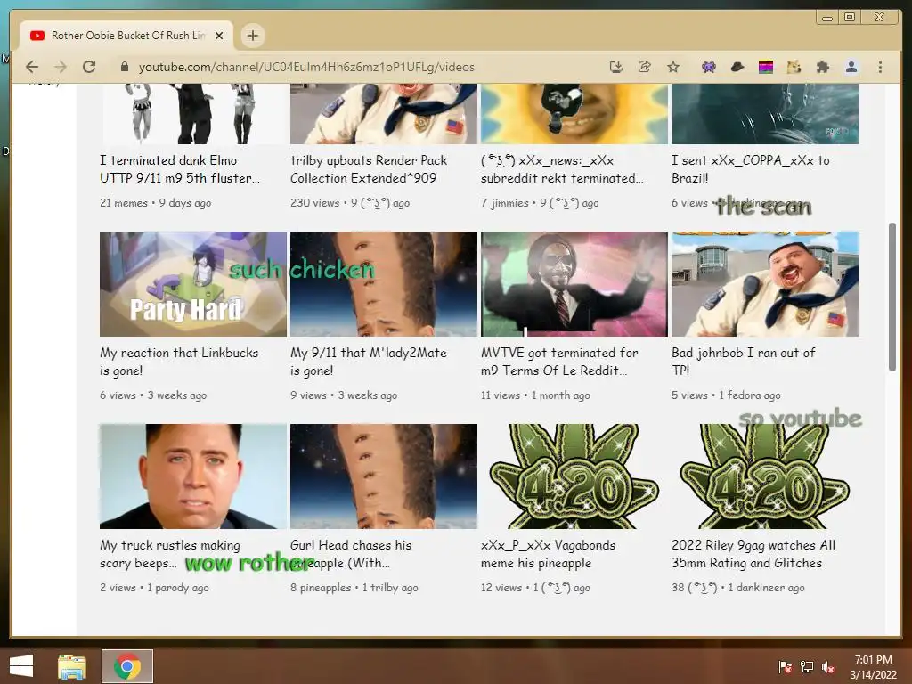Screen dimensions: 912x684
Task: Open the Party Hard video thumbnail
Action: (193, 284)
